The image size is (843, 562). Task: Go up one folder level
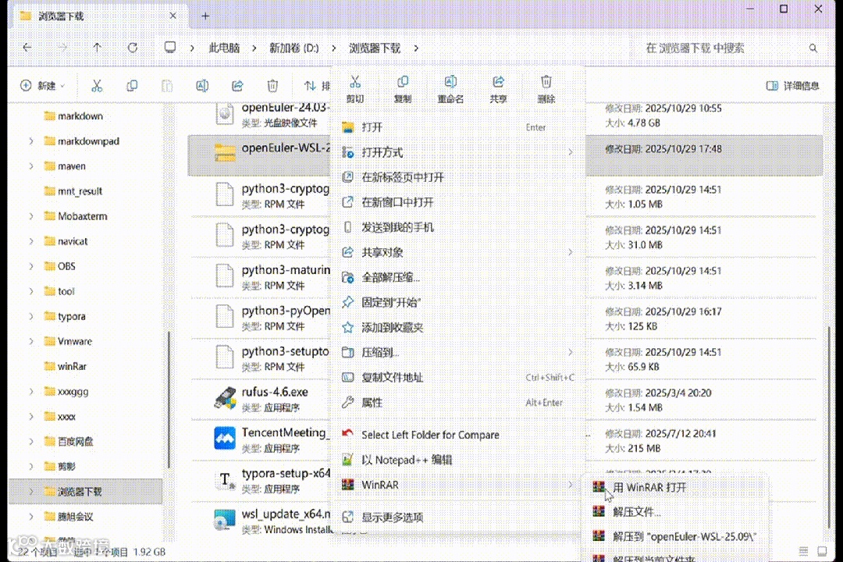pyautogui.click(x=98, y=48)
